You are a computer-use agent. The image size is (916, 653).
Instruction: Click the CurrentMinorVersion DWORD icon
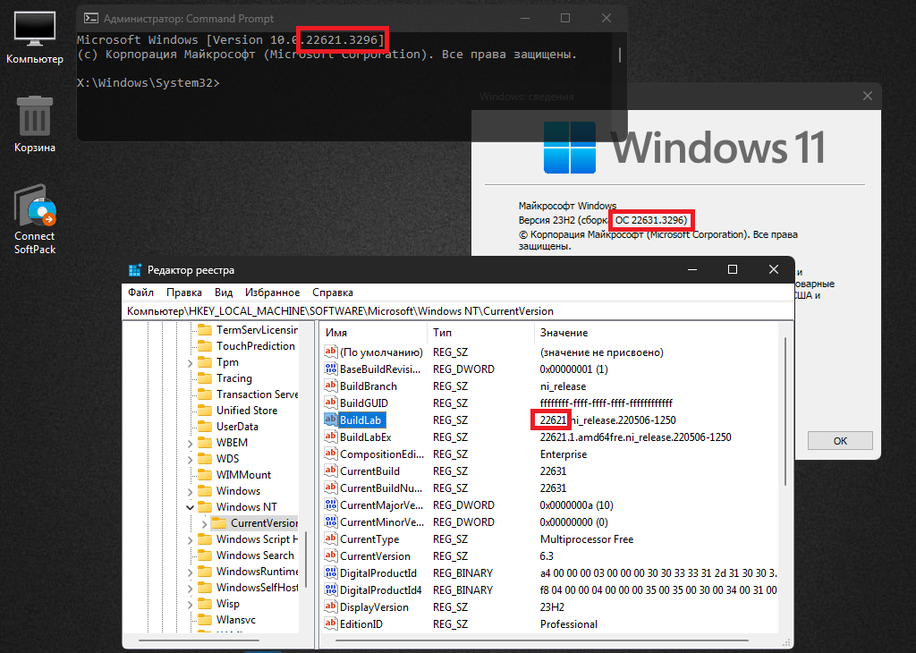[331, 521]
